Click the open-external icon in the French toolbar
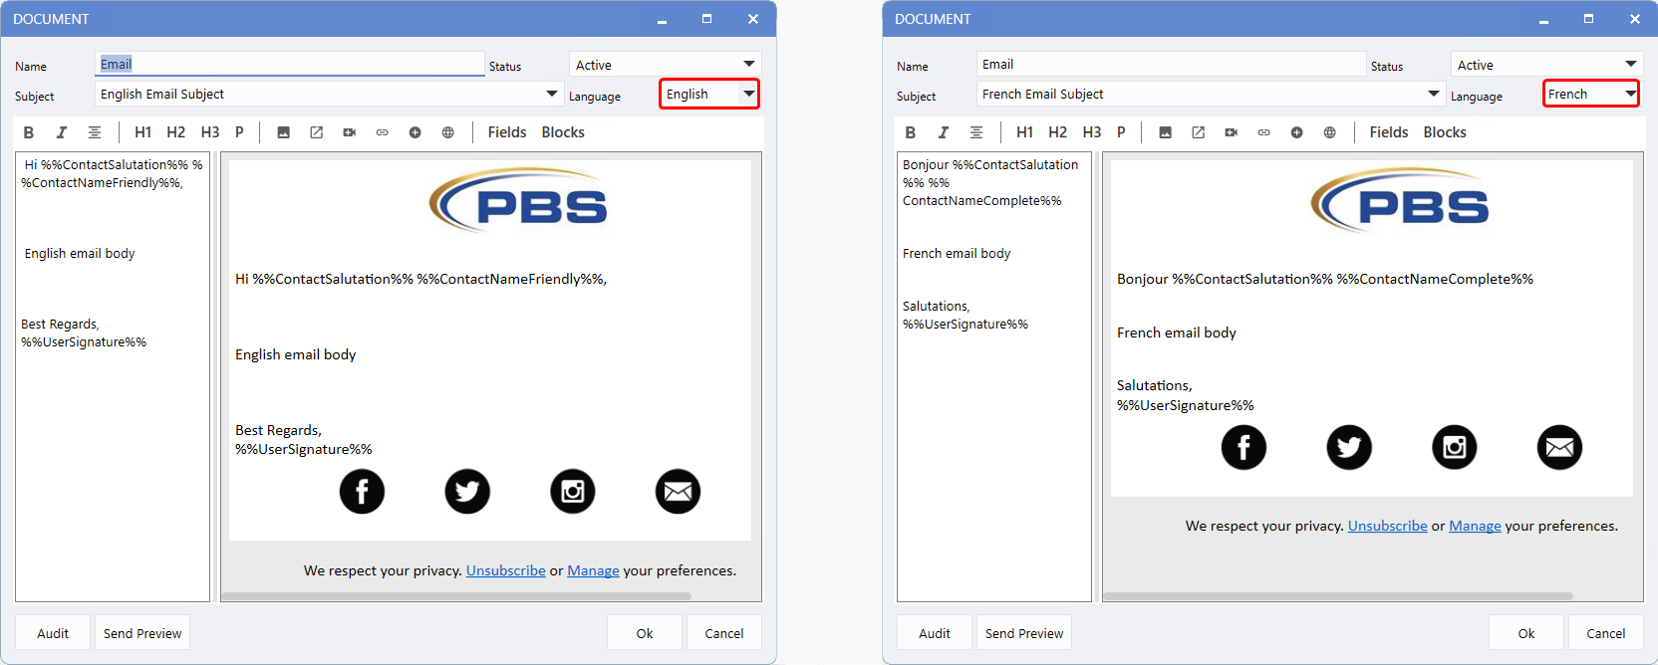Viewport: 1658px width, 665px height. tap(1198, 132)
